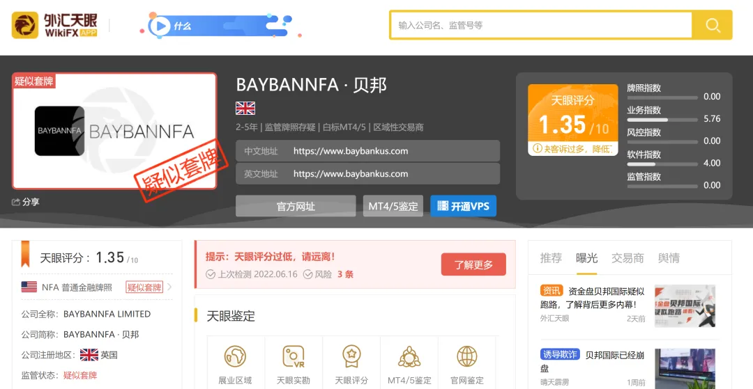Click the search magnifier button
Image resolution: width=753 pixels, height=389 pixels.
pyautogui.click(x=713, y=25)
